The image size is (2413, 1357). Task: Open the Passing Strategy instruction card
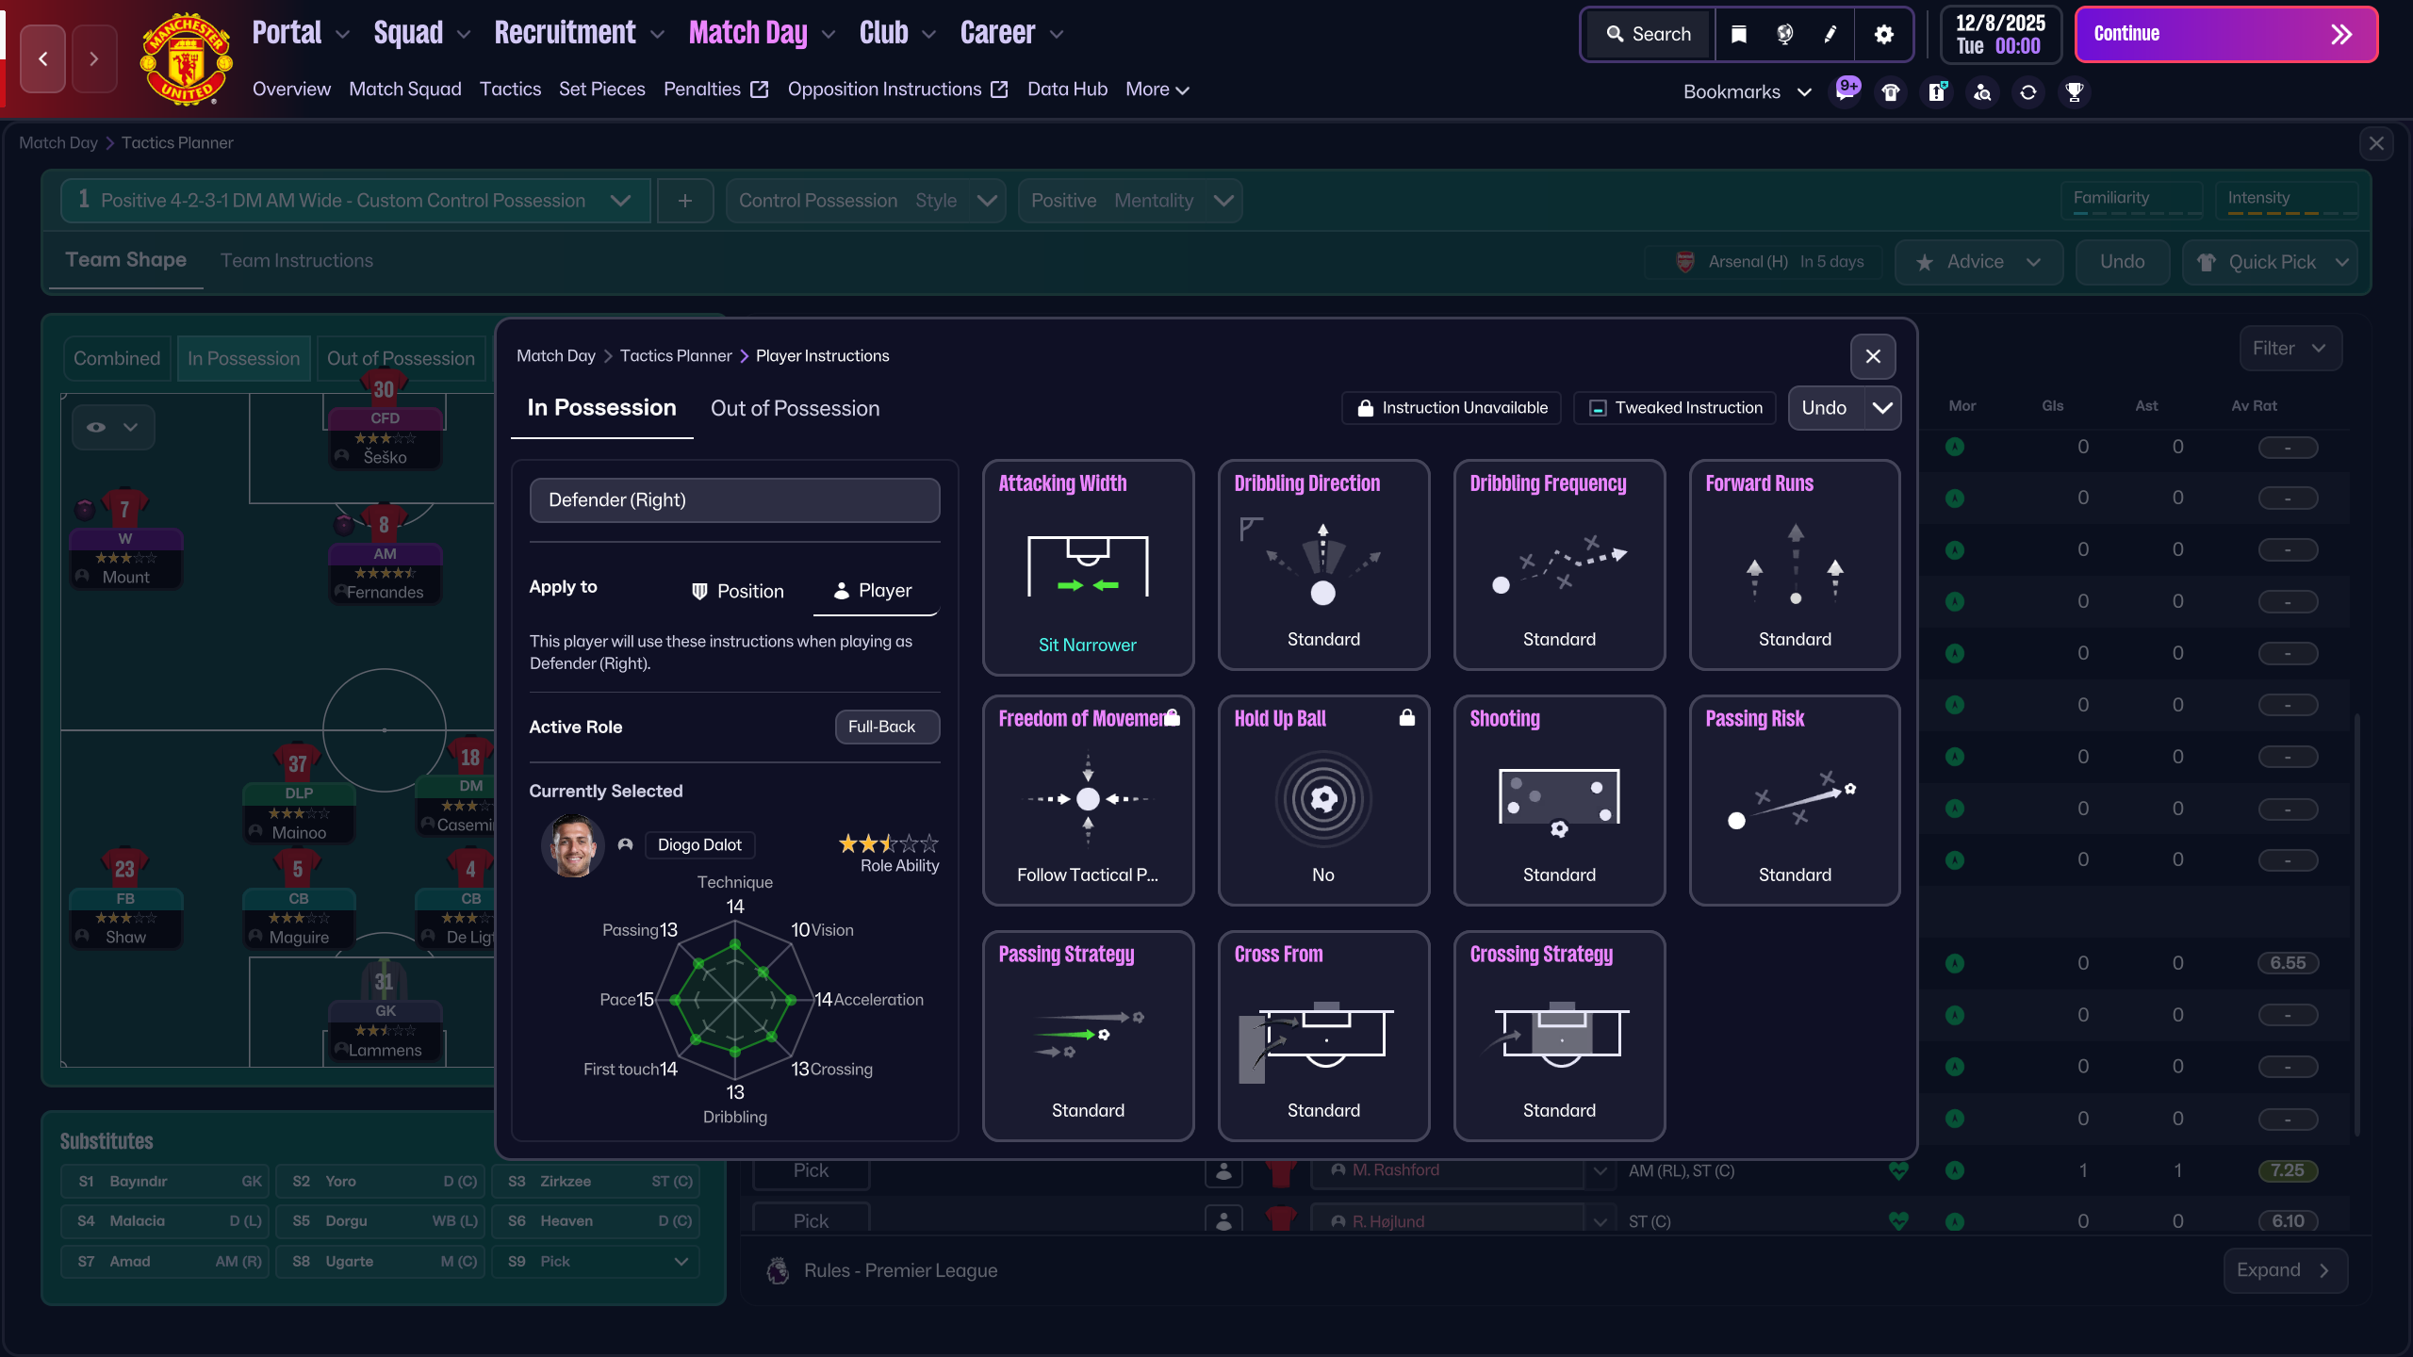point(1088,1036)
